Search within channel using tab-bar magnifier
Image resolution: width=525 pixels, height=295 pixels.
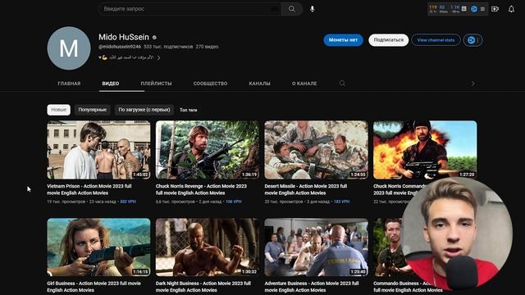pos(342,84)
